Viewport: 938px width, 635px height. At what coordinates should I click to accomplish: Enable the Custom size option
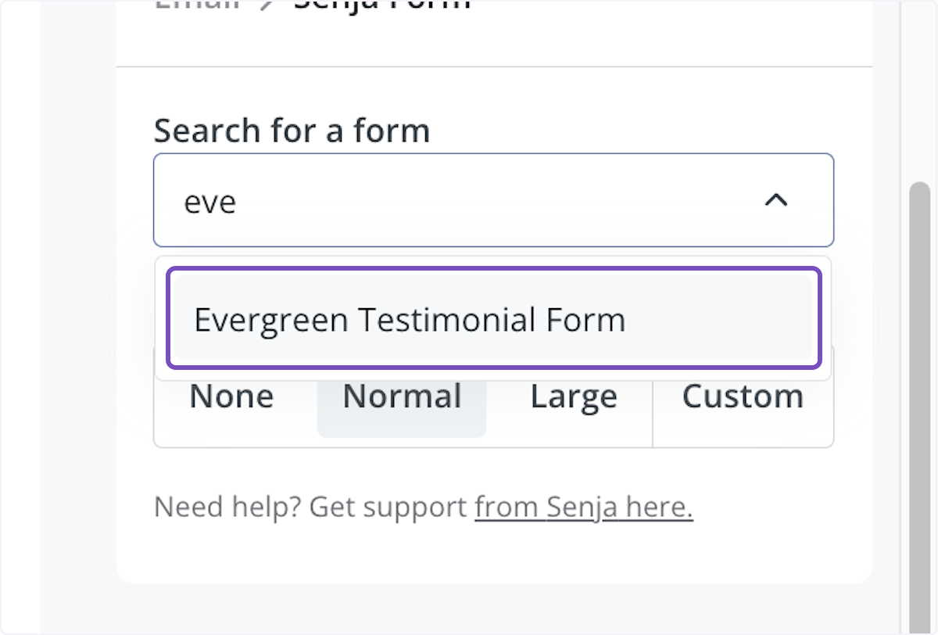(x=742, y=396)
